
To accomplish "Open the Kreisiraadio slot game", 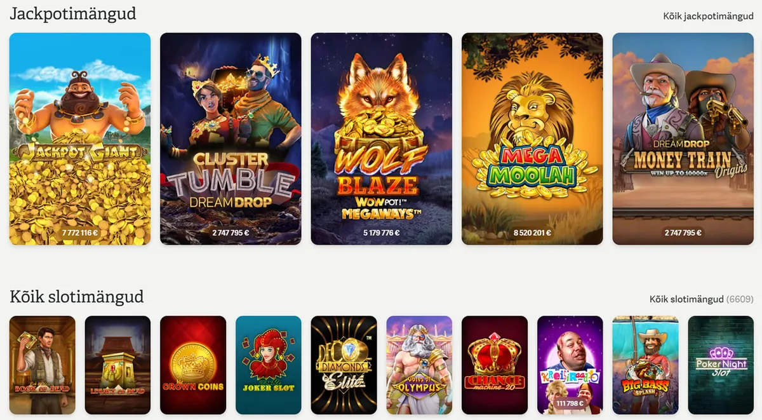I will 570,365.
